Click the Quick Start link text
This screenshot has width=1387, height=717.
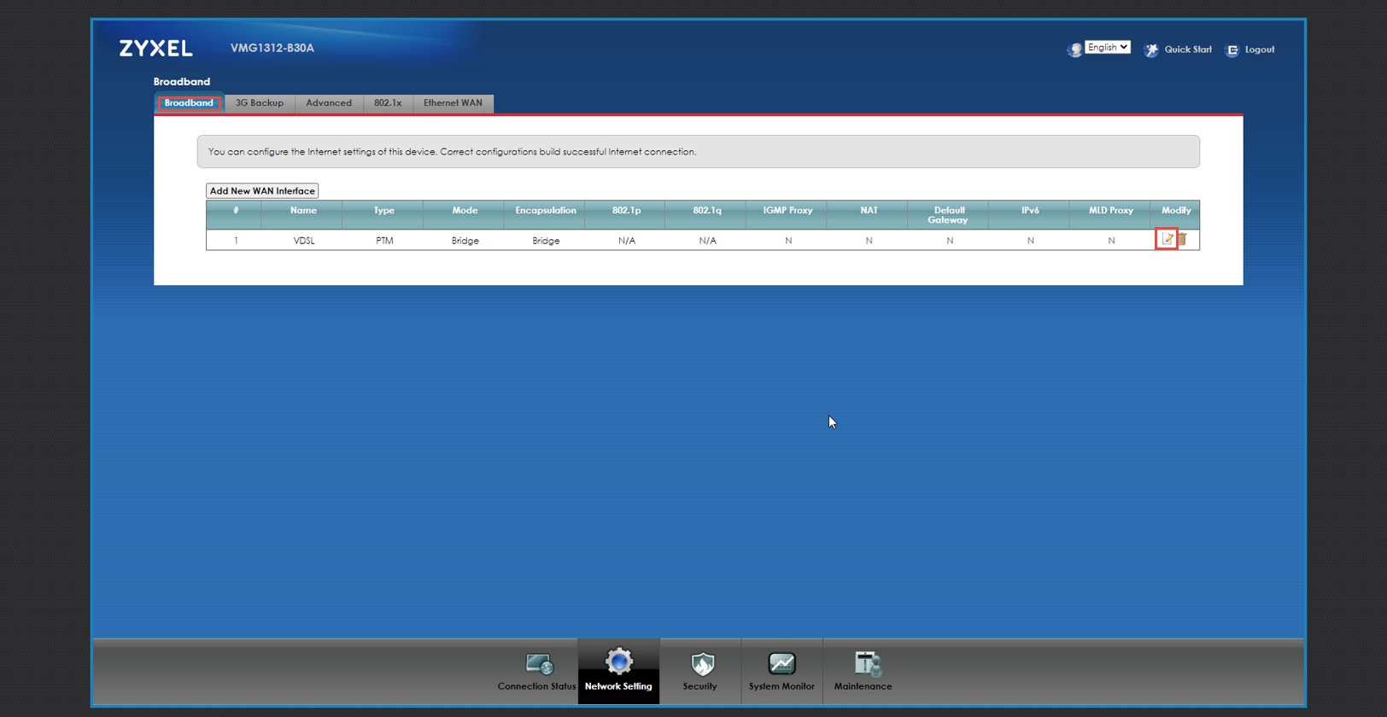(1188, 50)
